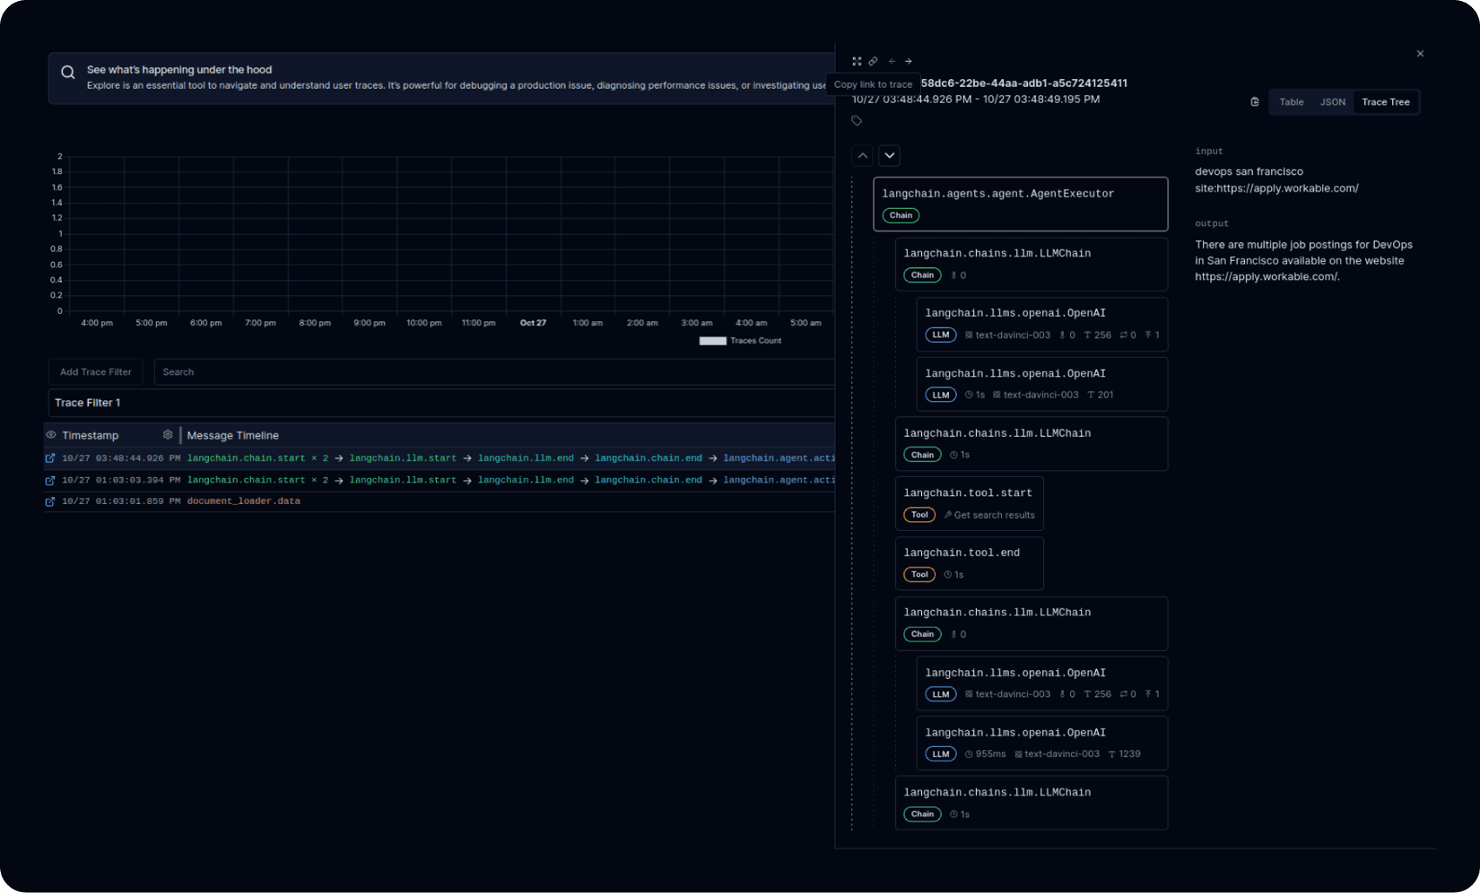Image resolution: width=1480 pixels, height=893 pixels.
Task: Click second LLMChain node with 1s duration
Action: point(1032,444)
